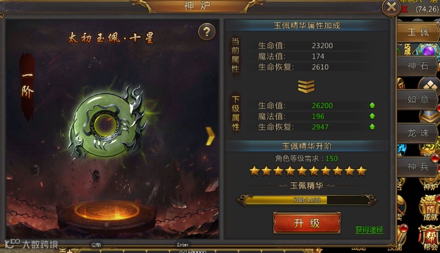Open the 获得途径 link
The image size is (440, 253).
pos(369,230)
